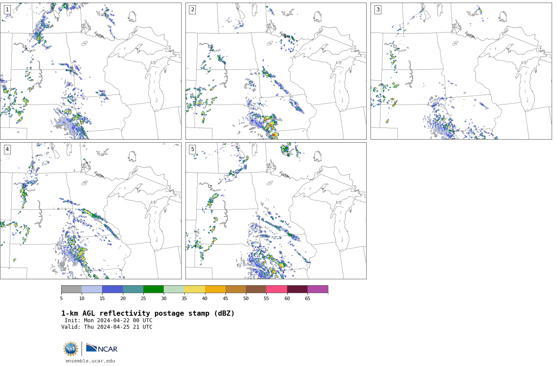Image resolution: width=556 pixels, height=366 pixels.
Task: Click the member number 1 label box
Action: pos(7,10)
